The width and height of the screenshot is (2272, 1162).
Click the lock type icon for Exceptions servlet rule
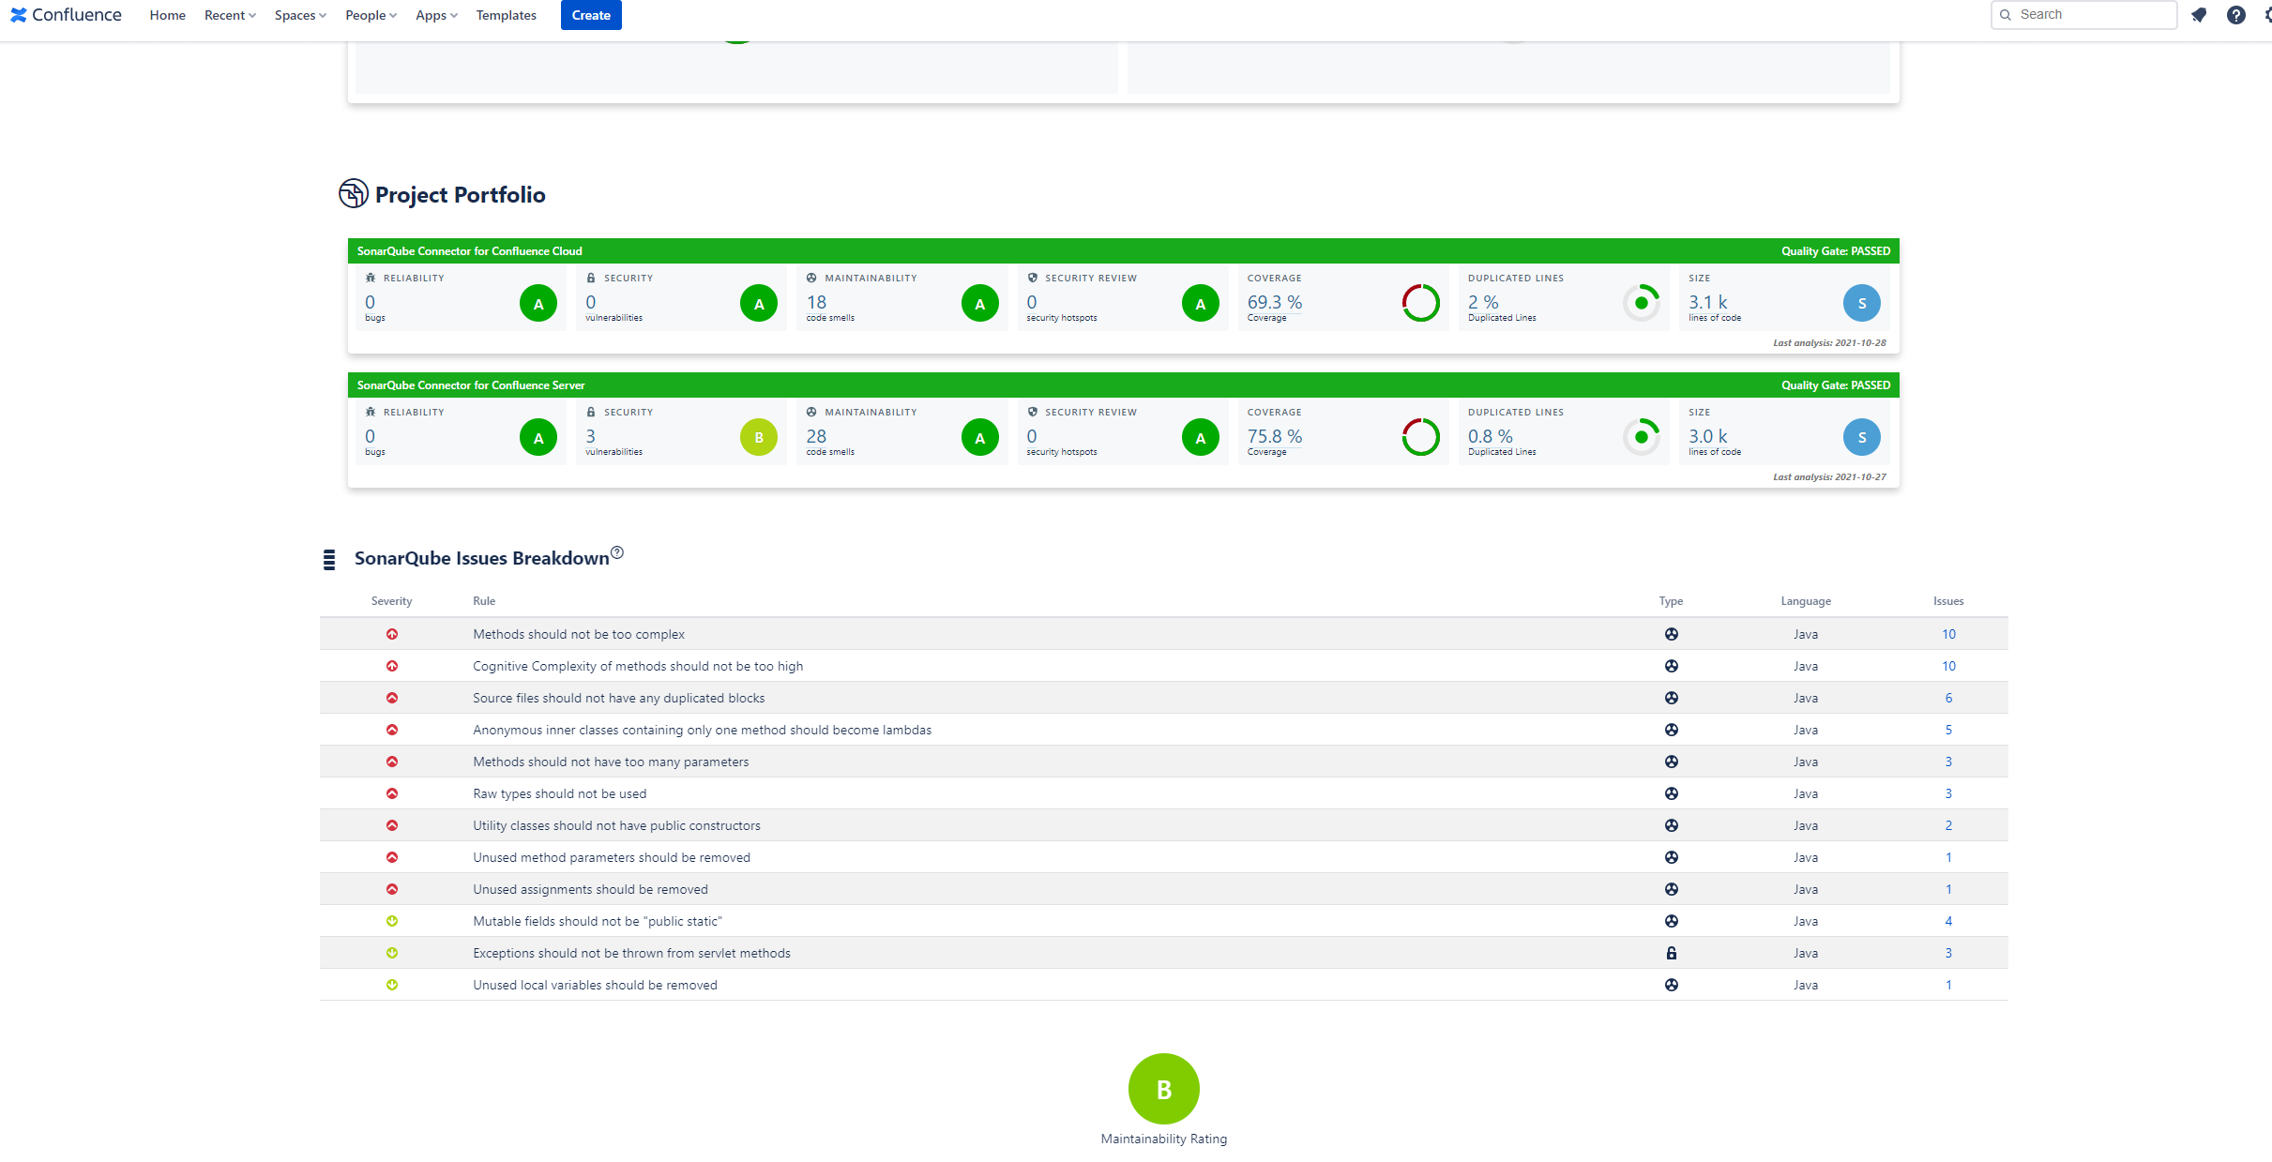1672,953
